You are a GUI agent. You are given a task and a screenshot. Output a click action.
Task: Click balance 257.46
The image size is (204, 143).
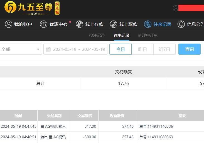point(128,137)
